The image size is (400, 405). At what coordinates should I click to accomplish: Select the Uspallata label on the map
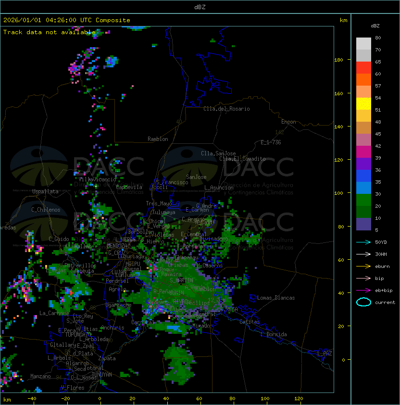tap(45, 191)
